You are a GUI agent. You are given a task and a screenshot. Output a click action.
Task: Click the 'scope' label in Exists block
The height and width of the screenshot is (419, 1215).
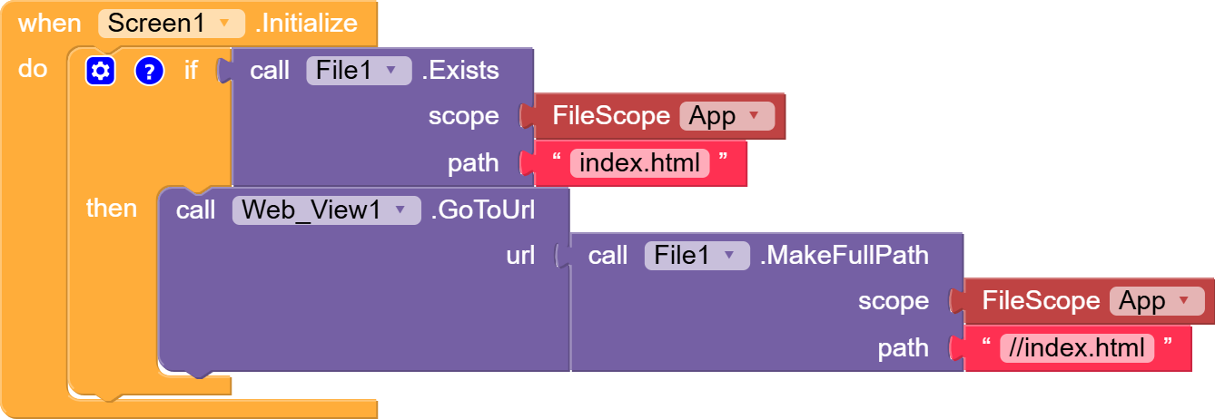tap(463, 116)
